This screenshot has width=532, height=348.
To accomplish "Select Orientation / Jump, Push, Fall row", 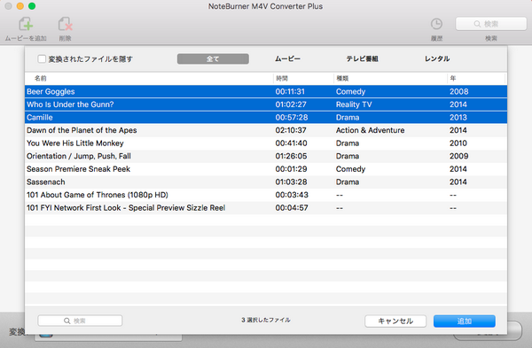I will click(x=266, y=156).
